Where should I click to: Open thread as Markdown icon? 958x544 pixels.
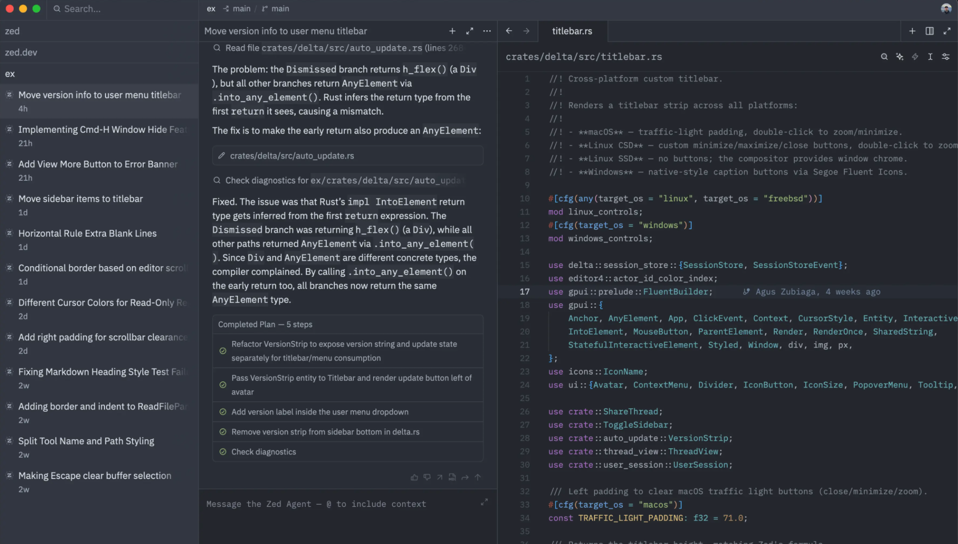click(x=452, y=477)
